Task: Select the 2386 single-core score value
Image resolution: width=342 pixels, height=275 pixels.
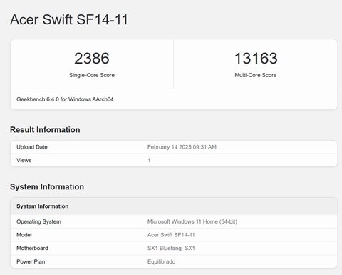Action: tap(92, 59)
